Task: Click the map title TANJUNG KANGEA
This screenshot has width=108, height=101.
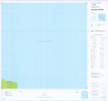Action: 97,10
